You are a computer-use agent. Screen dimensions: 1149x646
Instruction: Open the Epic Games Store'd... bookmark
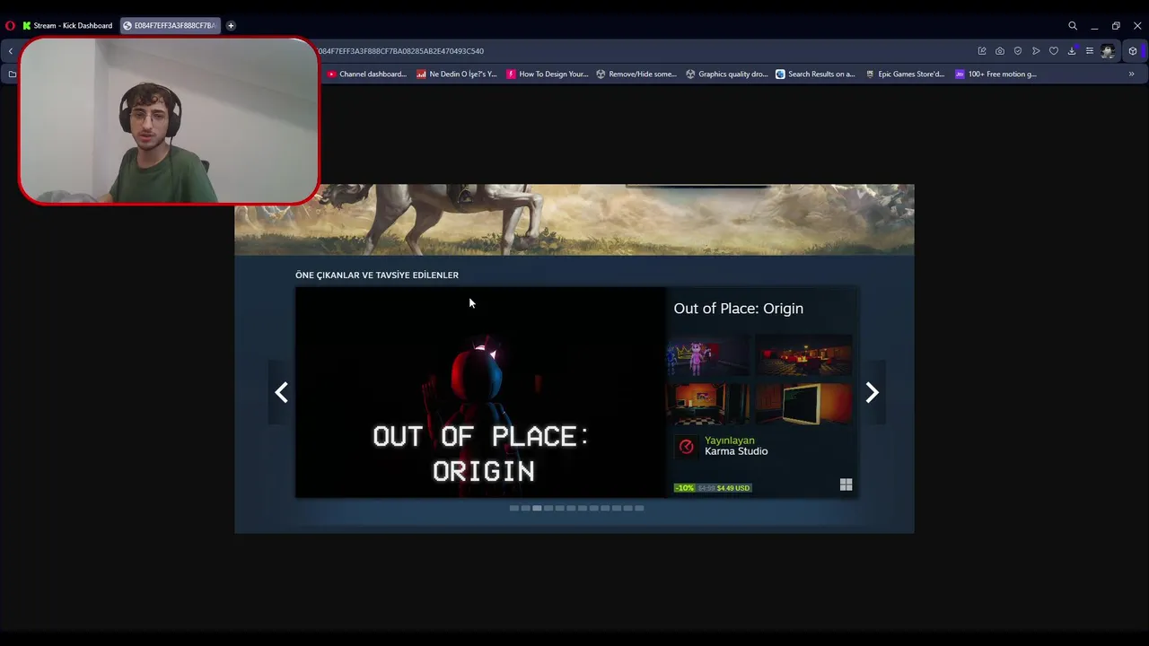click(905, 74)
